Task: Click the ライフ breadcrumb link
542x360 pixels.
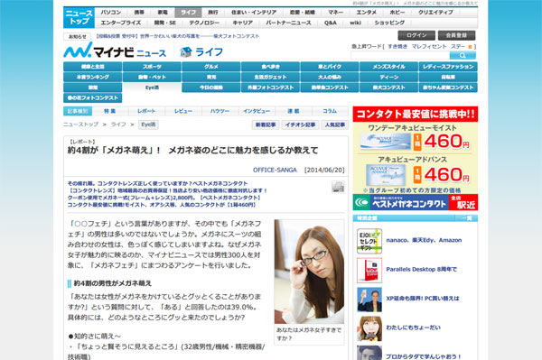Action: [118, 125]
